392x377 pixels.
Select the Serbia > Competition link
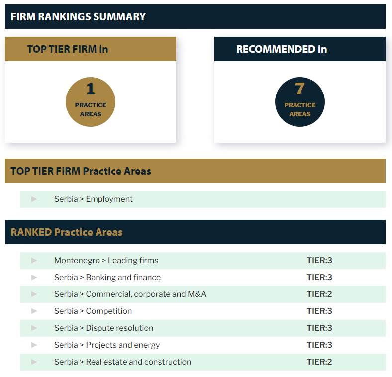click(x=93, y=311)
